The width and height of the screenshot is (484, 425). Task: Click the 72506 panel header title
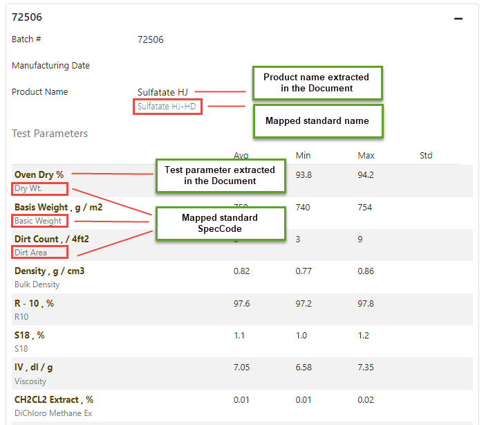26,17
